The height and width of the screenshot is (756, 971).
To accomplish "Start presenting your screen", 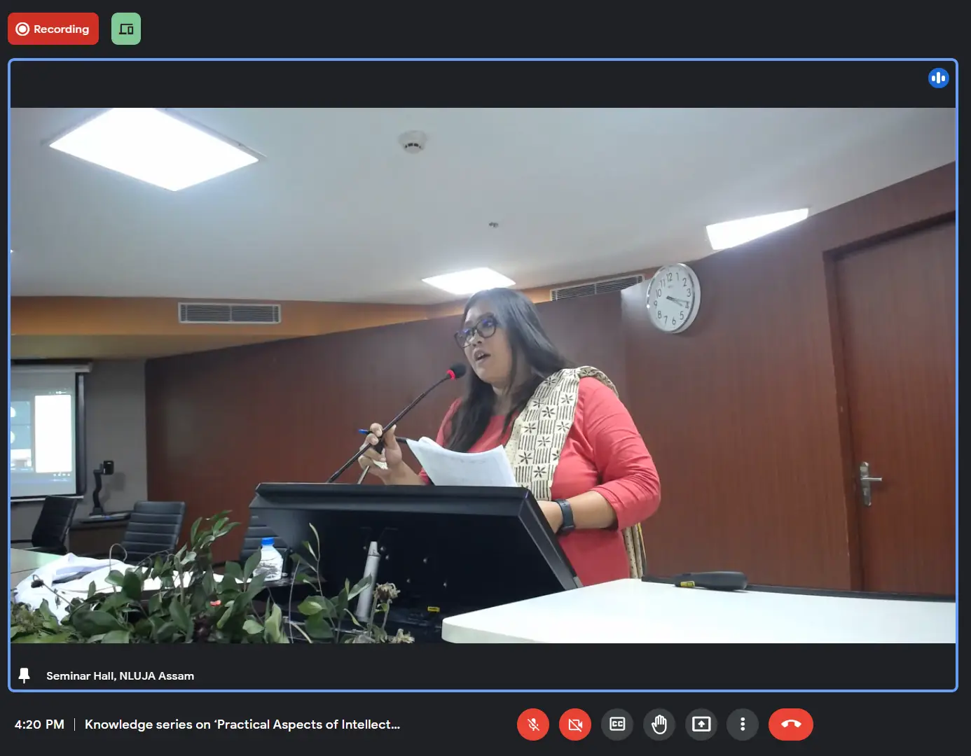I will coord(701,724).
